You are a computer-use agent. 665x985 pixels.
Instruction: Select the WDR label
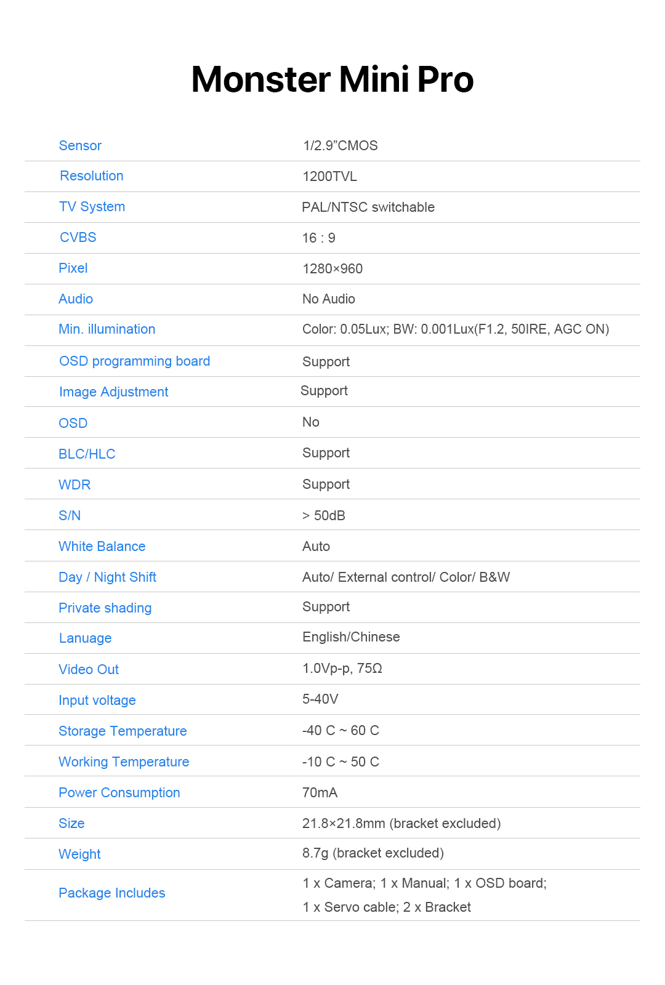(75, 485)
